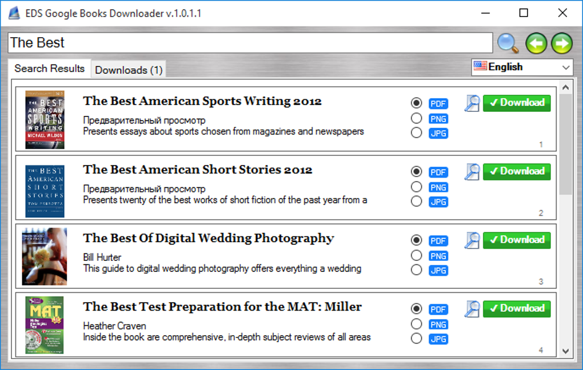The height and width of the screenshot is (370, 583).
Task: Preview The Best American Short Stories 2012
Action: (x=472, y=172)
